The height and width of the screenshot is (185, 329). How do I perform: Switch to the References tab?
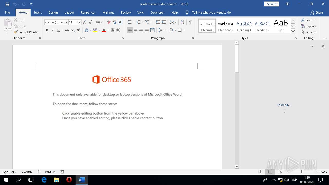(x=88, y=12)
